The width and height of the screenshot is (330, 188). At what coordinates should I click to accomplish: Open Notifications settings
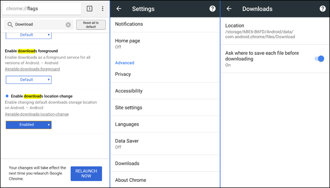(165, 24)
